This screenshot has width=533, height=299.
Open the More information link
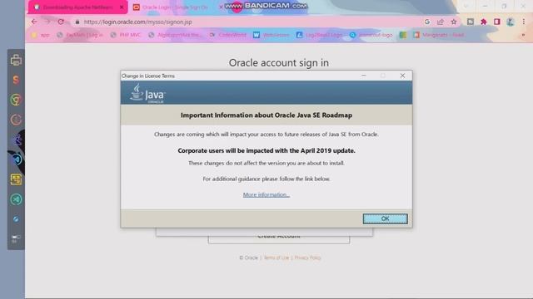(x=266, y=194)
